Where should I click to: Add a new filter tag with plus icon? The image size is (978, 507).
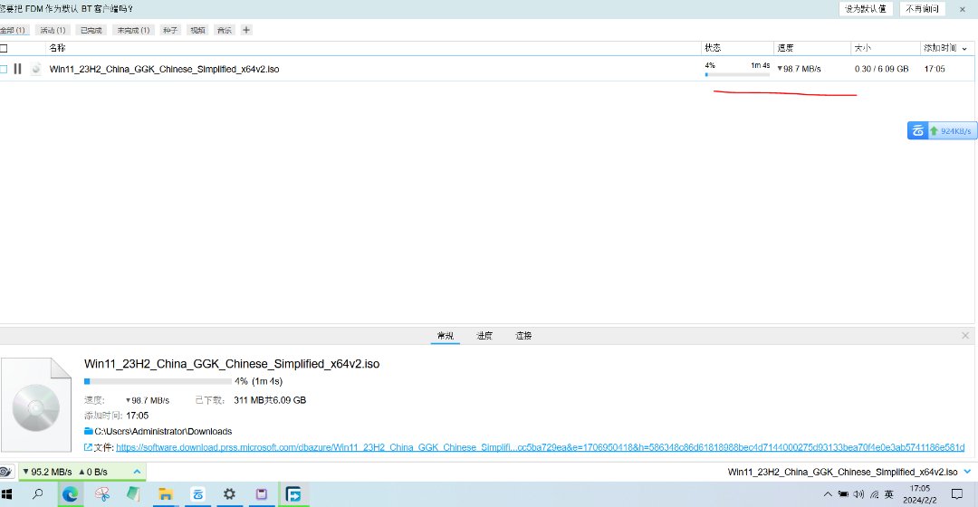(246, 30)
